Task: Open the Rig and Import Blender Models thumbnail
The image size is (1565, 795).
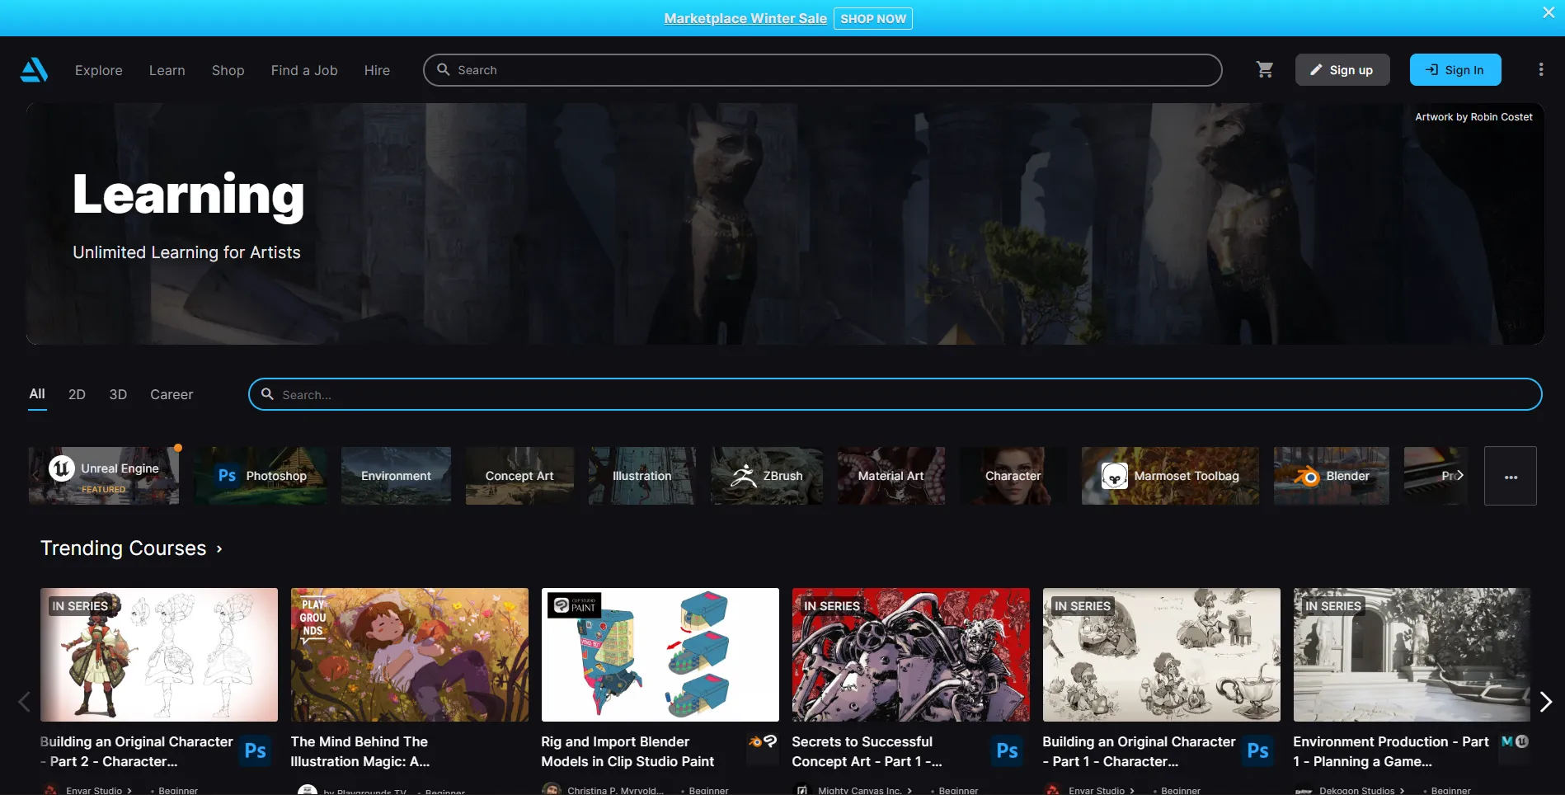Action: [660, 655]
